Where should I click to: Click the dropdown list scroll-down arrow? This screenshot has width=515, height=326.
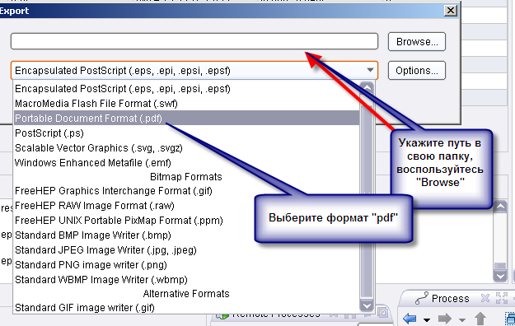click(367, 306)
